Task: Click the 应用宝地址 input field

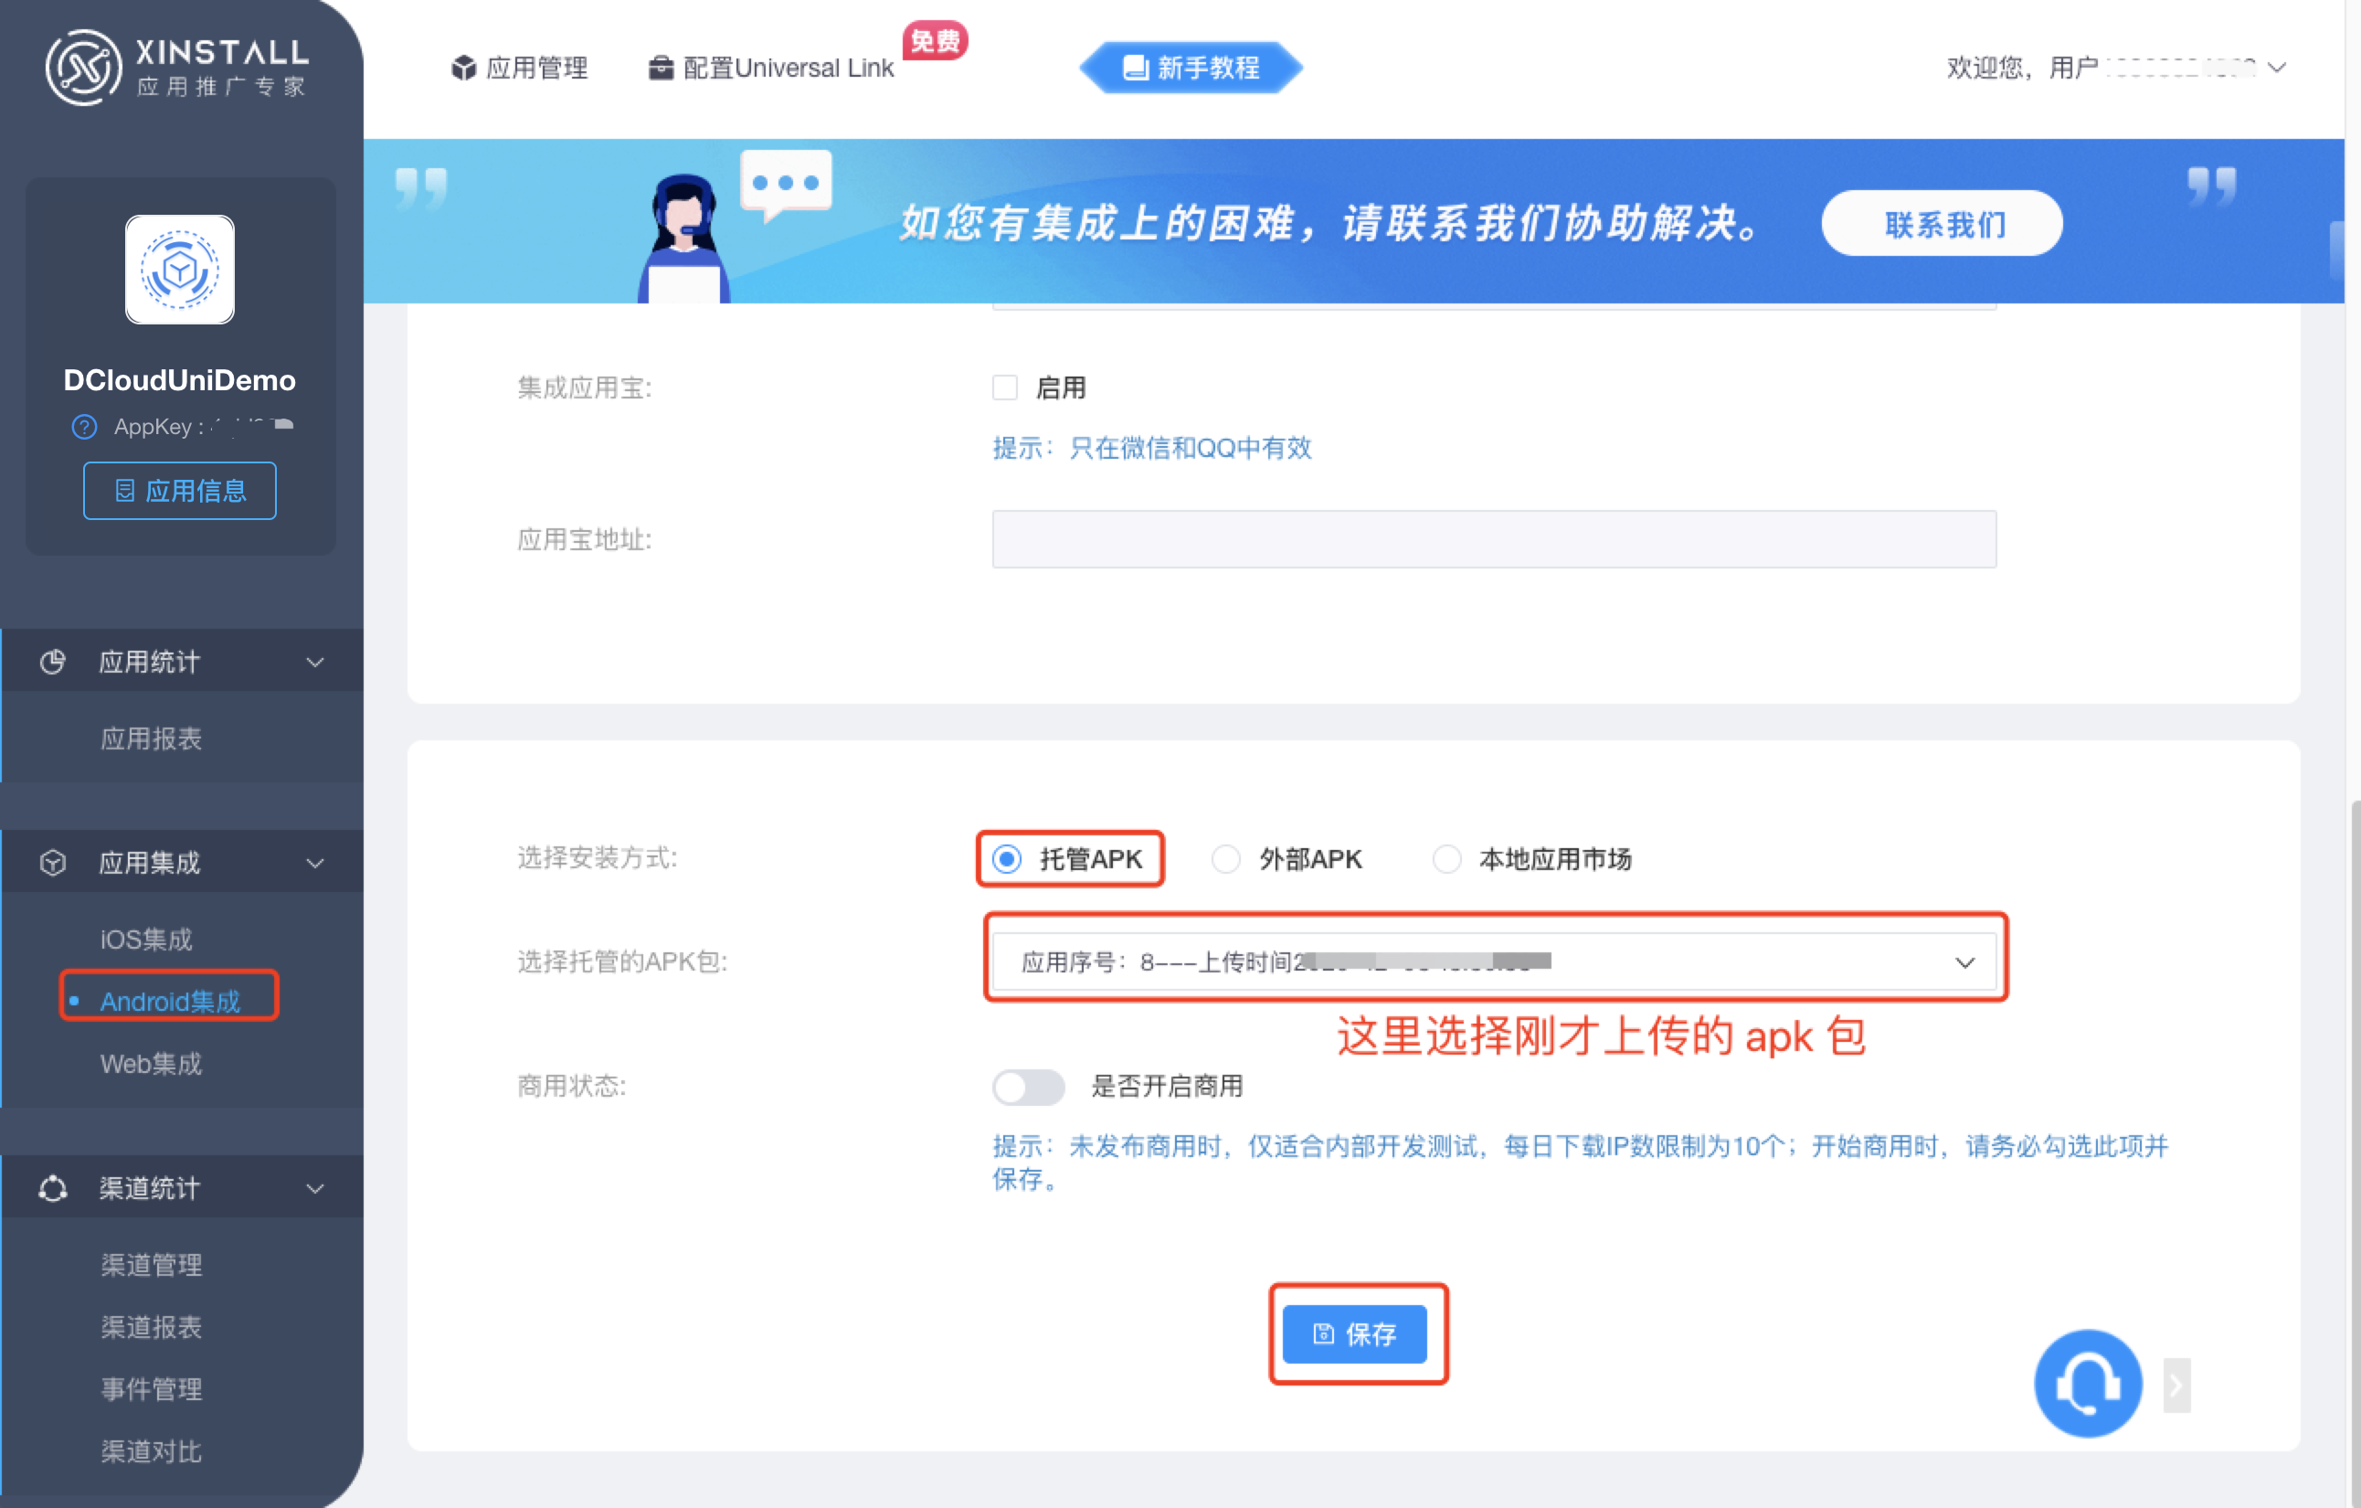Action: [x=1494, y=539]
